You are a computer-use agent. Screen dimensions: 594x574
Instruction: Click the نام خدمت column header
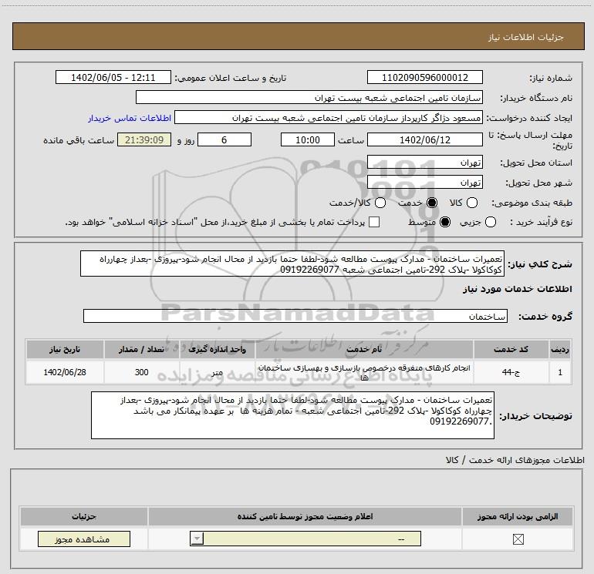(364, 349)
